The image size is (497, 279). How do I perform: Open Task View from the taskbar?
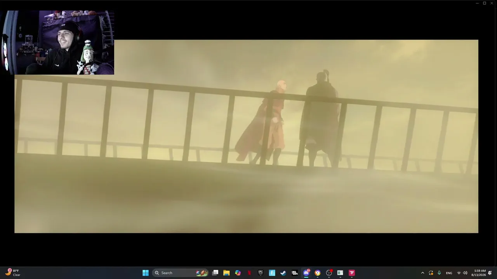pos(215,273)
